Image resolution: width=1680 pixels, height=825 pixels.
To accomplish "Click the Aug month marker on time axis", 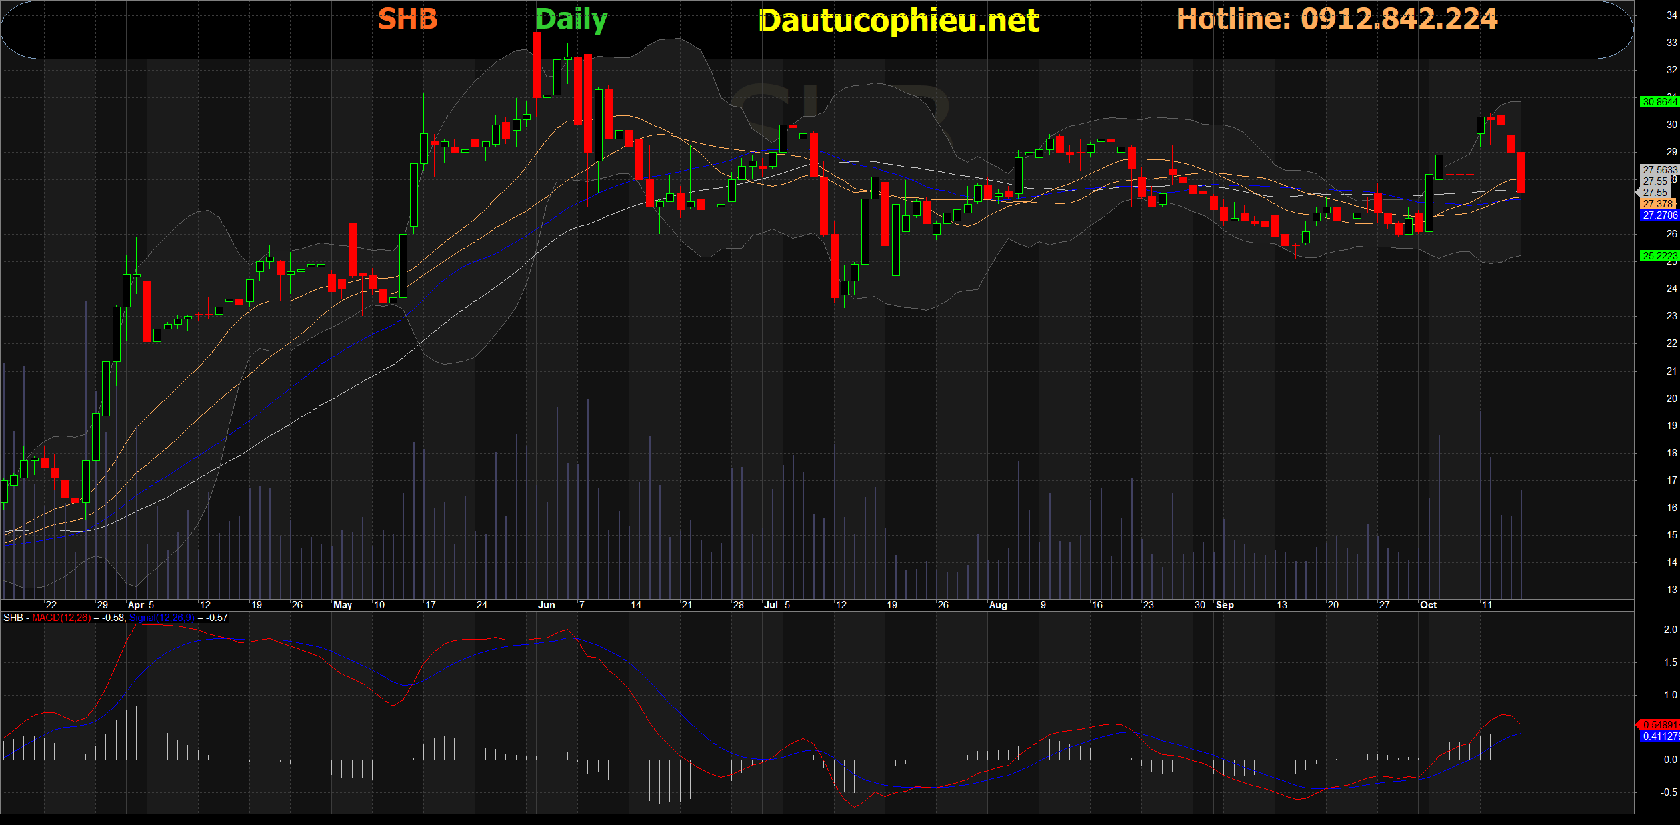I will [x=997, y=605].
